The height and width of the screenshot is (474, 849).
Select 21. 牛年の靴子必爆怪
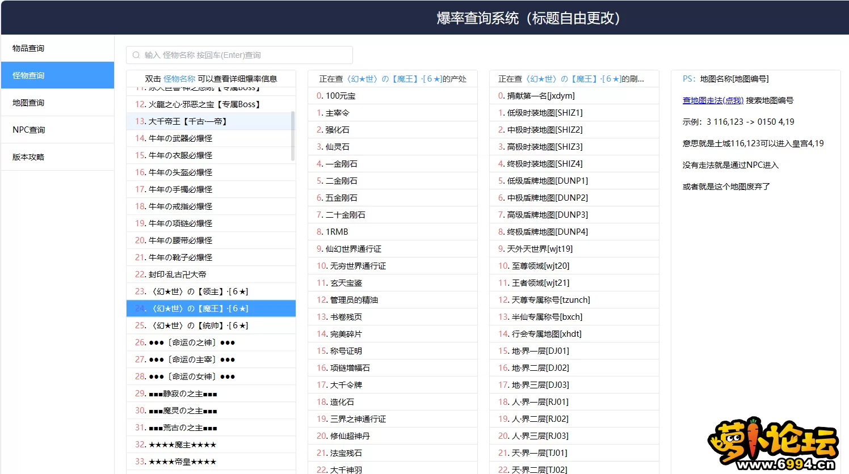[x=211, y=257]
